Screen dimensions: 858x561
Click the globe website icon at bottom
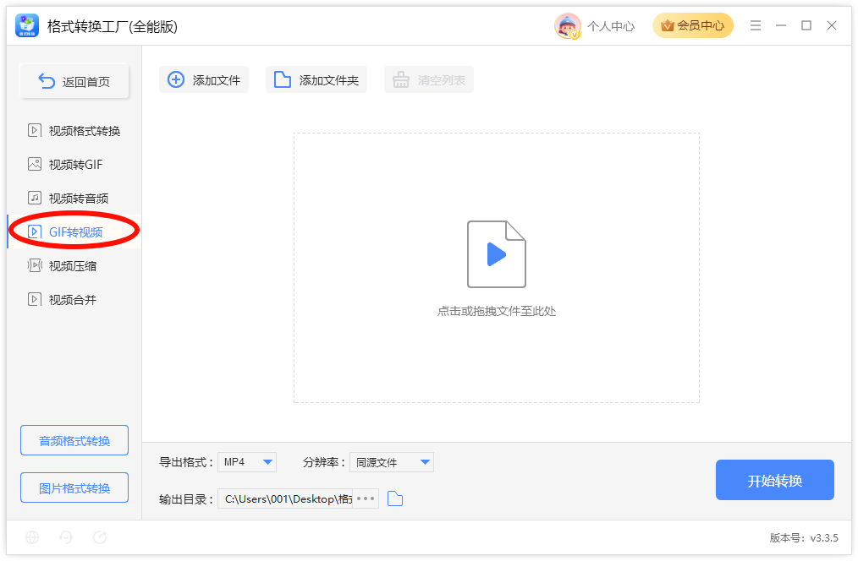coord(32,537)
